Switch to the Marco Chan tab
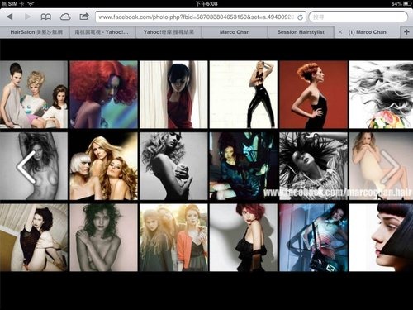413x310 pixels. 235,32
